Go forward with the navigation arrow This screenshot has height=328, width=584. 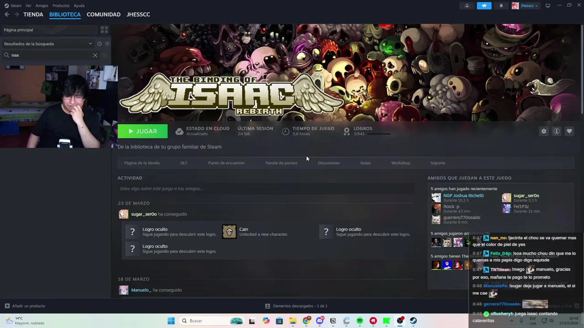pyautogui.click(x=16, y=15)
